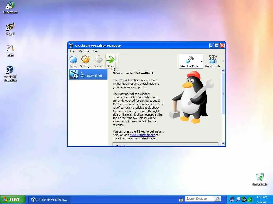Screen dimensions: 273x204
Task: Select the Mypal desktop shortcut
Action: coord(10,29)
